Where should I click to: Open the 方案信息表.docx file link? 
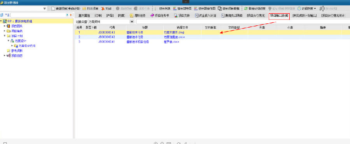point(174,37)
